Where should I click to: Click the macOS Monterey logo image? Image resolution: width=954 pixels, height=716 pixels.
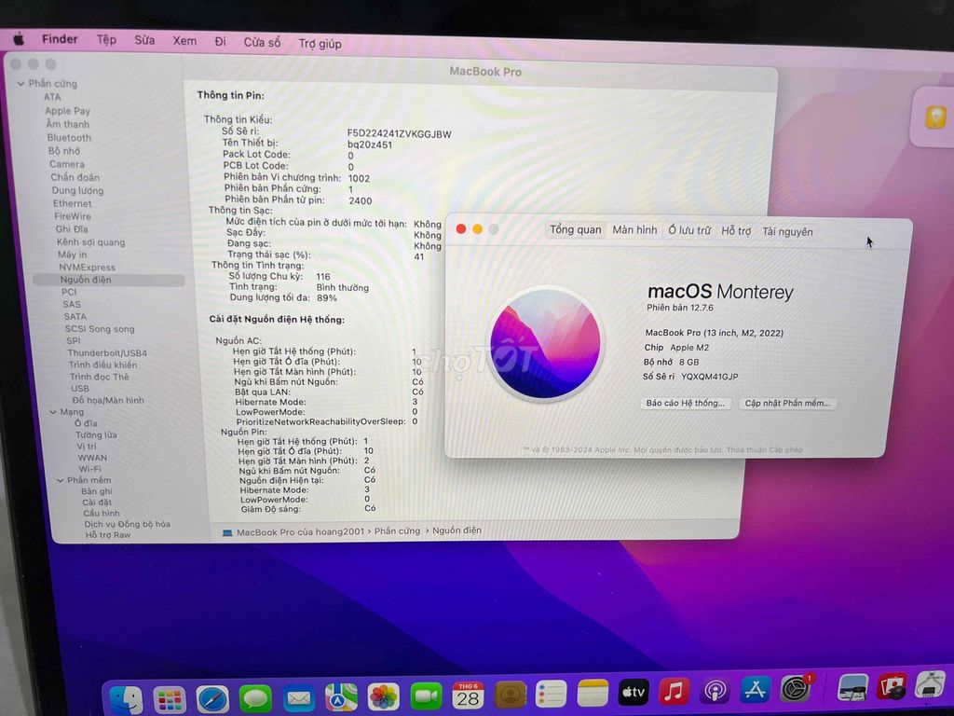545,344
